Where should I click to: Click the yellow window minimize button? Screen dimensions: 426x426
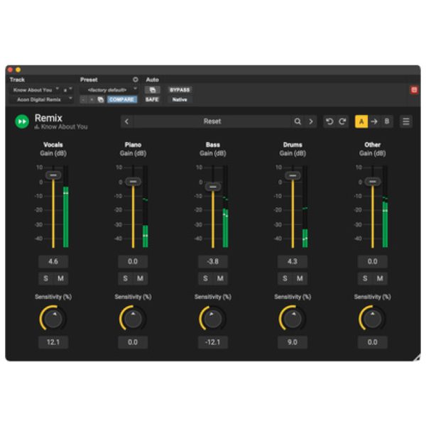pyautogui.click(x=18, y=70)
